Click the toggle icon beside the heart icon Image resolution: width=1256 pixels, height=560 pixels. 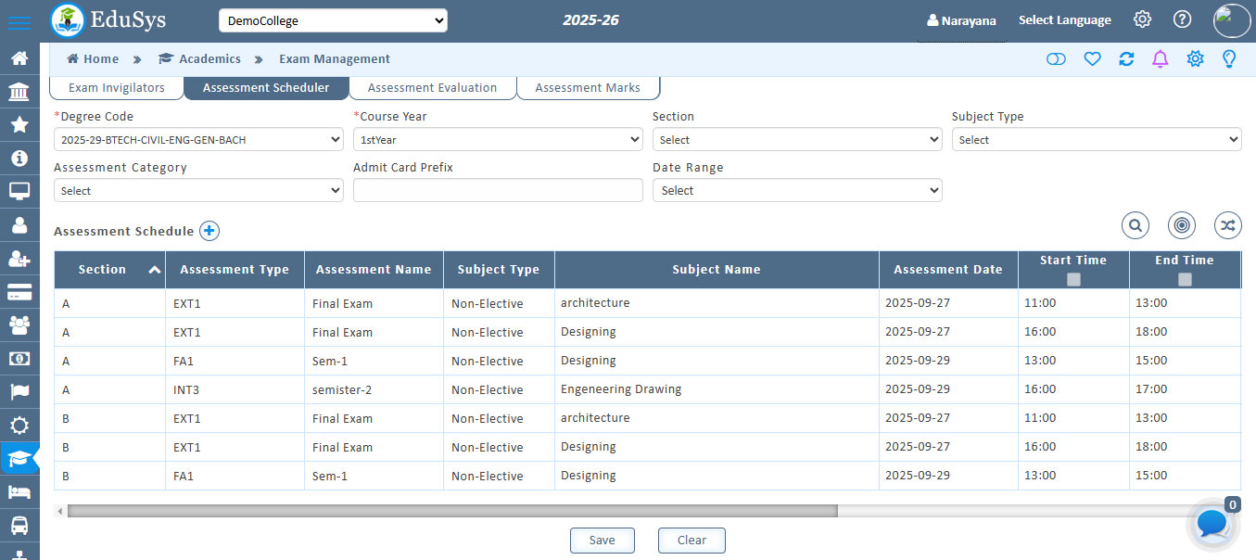pyautogui.click(x=1056, y=58)
